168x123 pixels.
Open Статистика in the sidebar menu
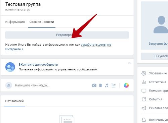pyautogui.click(x=158, y=82)
